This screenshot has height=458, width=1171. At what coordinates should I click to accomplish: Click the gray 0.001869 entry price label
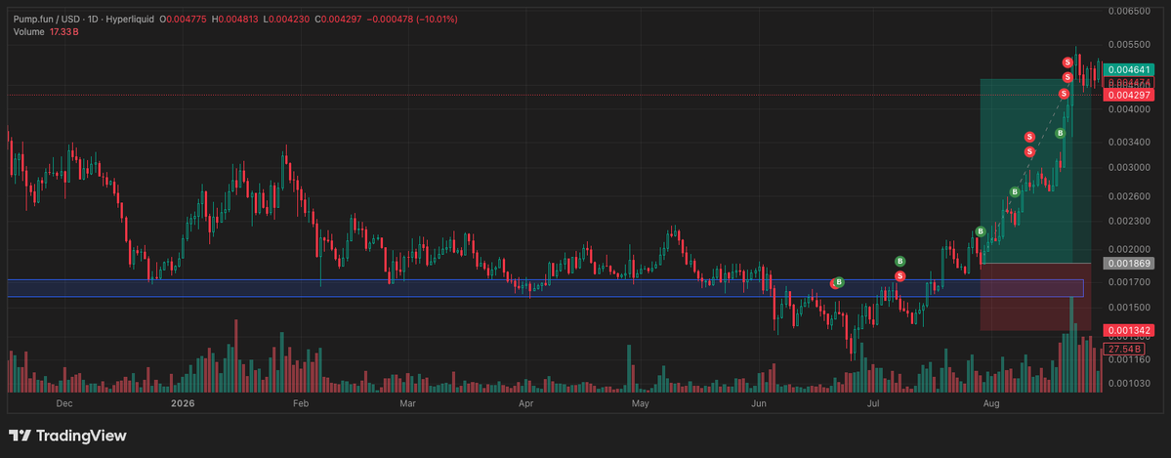click(1129, 263)
